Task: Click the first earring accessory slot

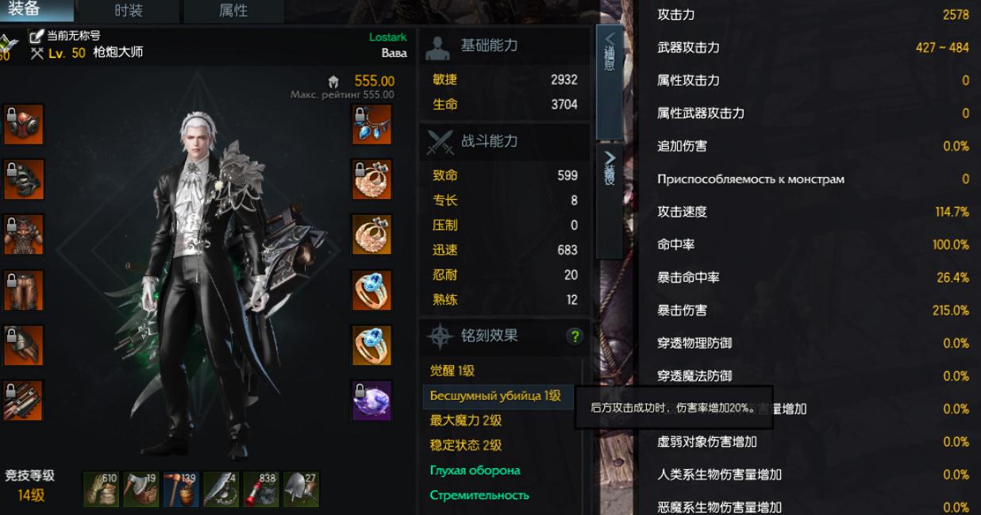Action: tap(372, 180)
